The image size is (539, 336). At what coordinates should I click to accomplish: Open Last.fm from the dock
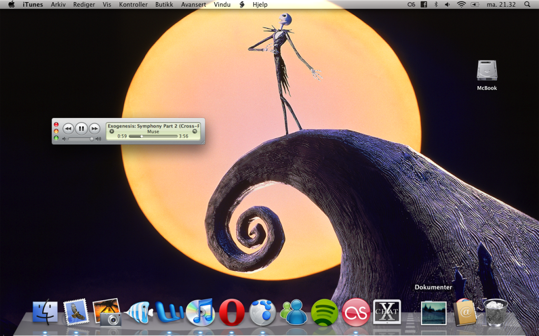click(356, 312)
